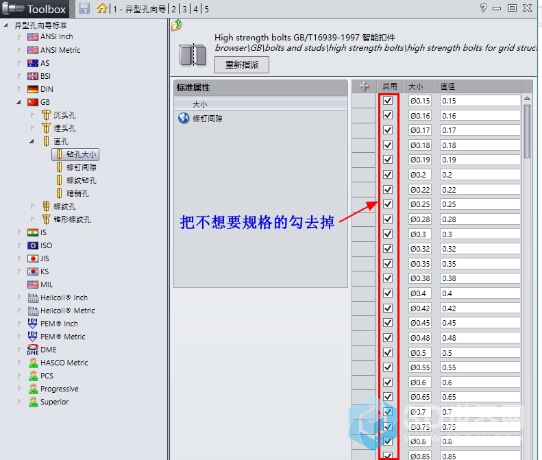Uncheck the enable box for Ø0.15
This screenshot has height=460, width=542.
[x=388, y=101]
